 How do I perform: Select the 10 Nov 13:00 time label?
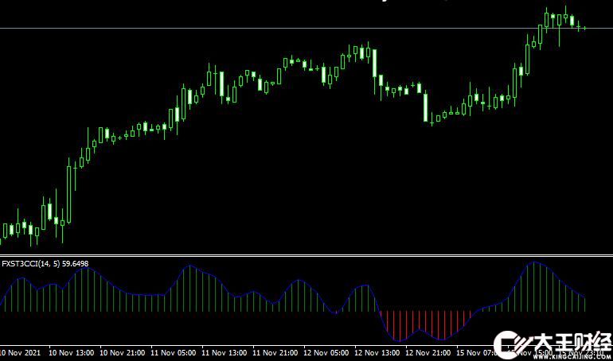pos(71,353)
